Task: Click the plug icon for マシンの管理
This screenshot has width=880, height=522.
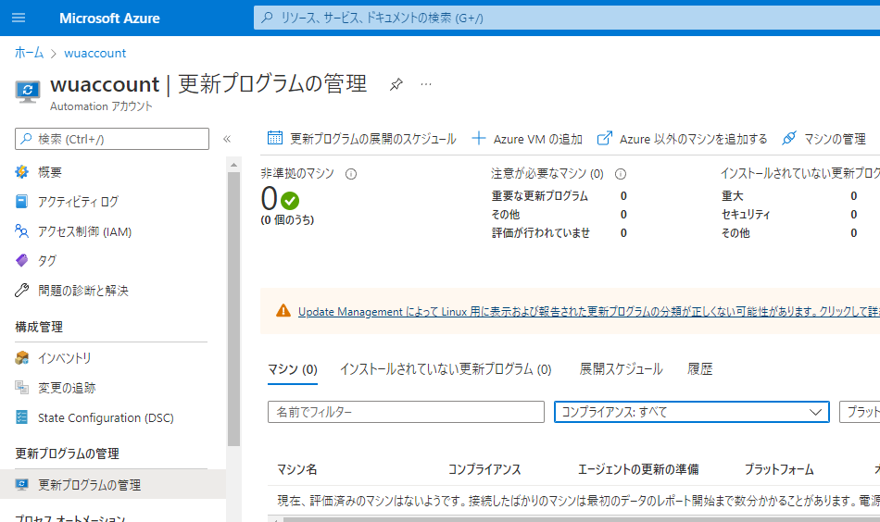Action: tap(789, 138)
